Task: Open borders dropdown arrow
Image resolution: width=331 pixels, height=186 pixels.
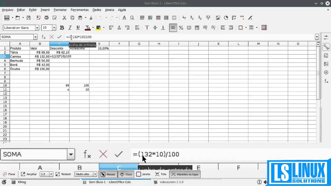Action: [246, 28]
